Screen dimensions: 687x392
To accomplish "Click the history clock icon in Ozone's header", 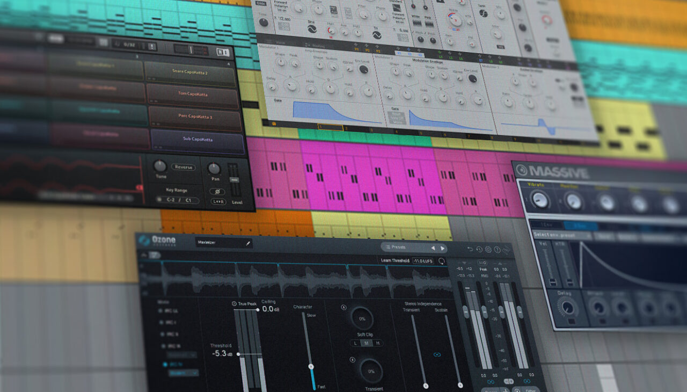I will pos(479,249).
